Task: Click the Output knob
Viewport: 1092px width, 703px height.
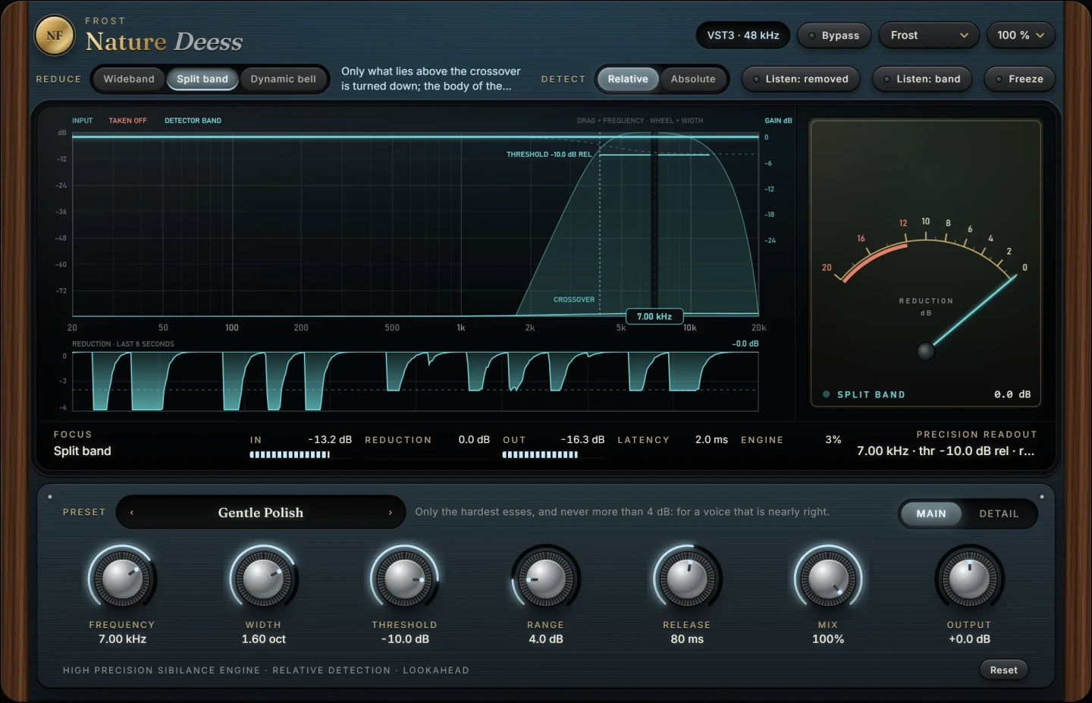Action: (x=969, y=579)
